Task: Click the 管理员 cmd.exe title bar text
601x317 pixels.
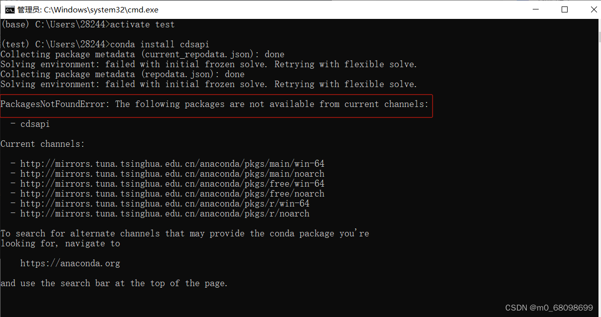Action: 87,9
